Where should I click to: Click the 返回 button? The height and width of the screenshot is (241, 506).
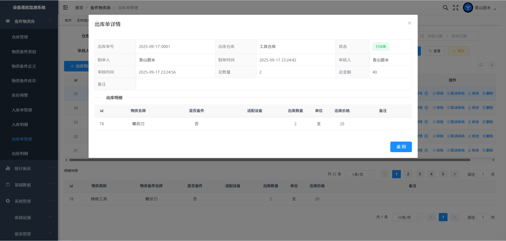point(401,147)
